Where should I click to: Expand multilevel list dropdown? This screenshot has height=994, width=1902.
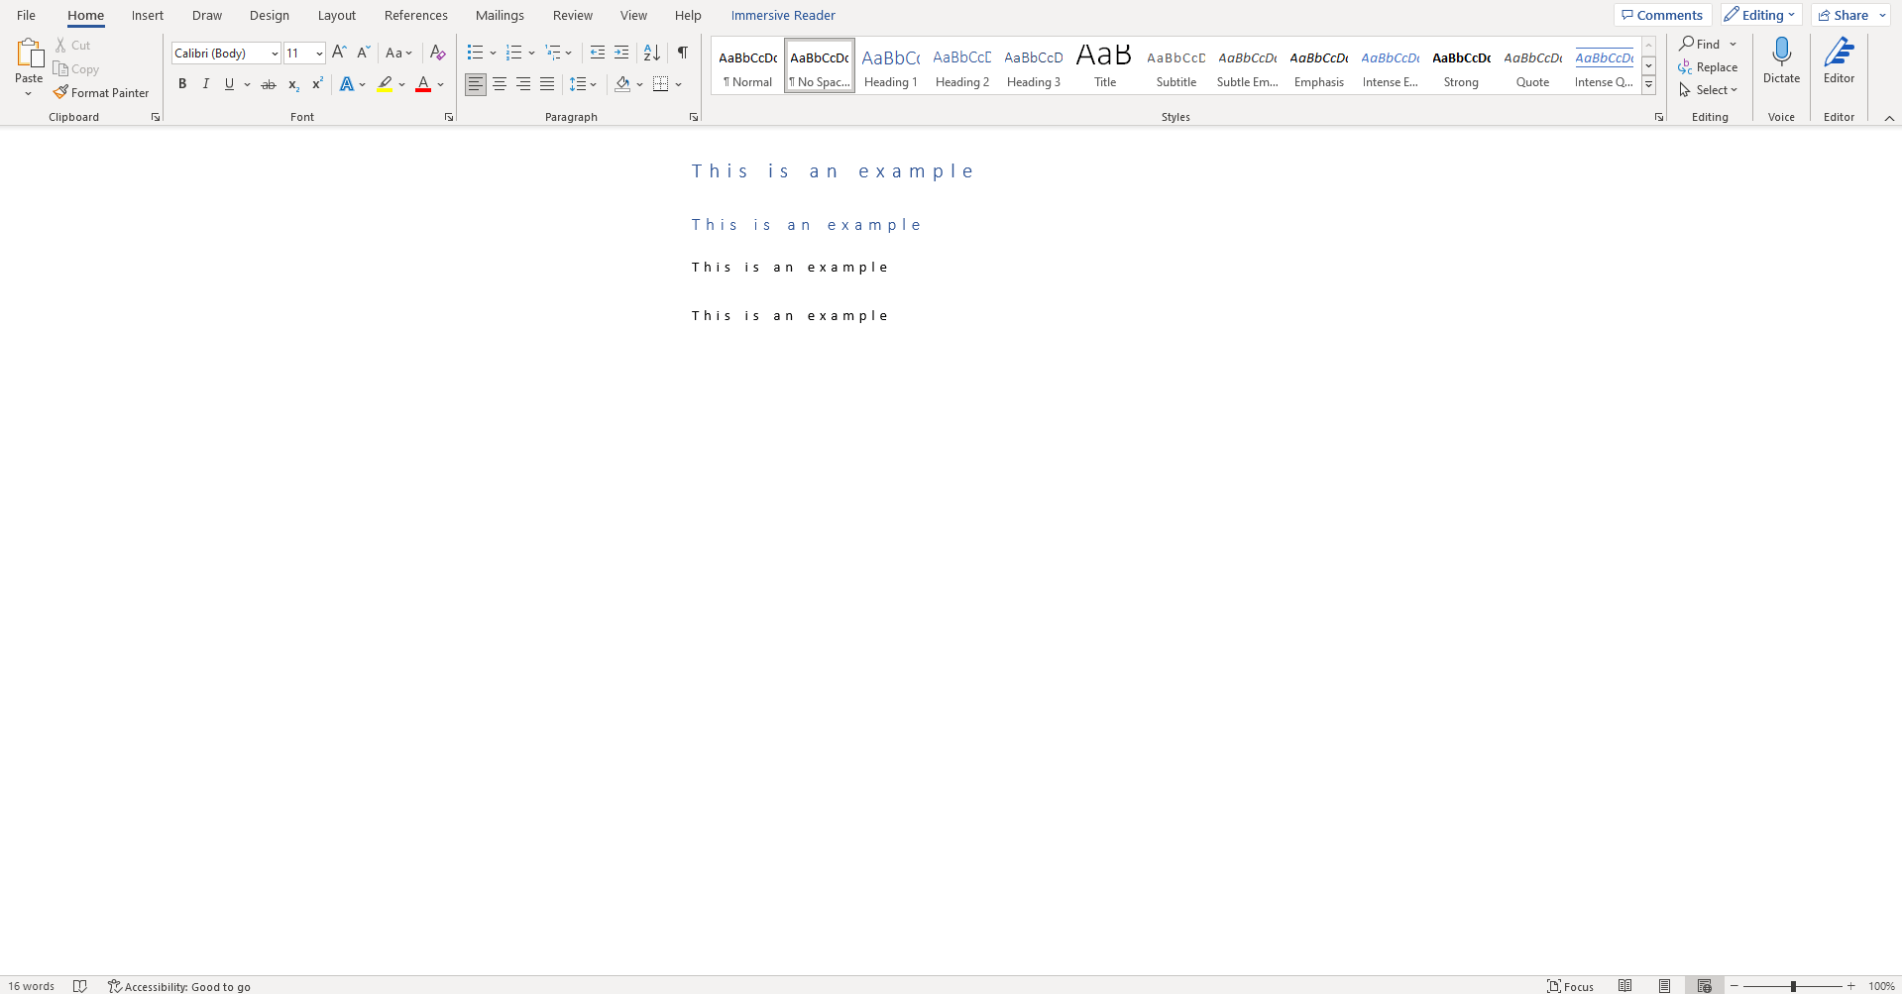[569, 53]
